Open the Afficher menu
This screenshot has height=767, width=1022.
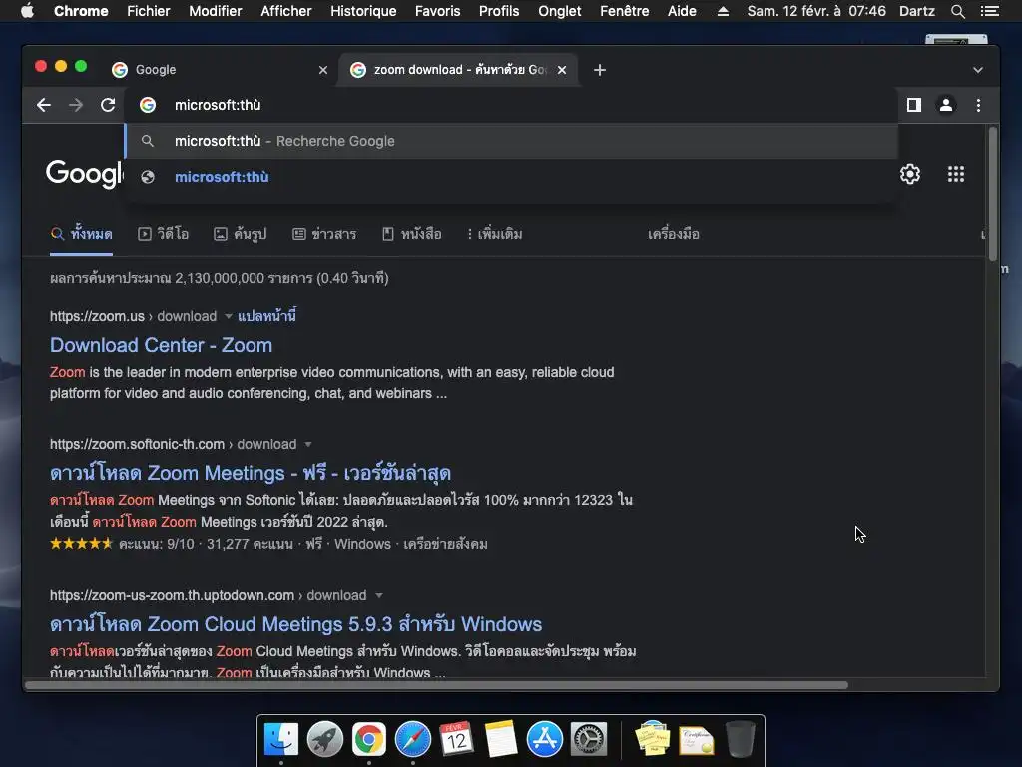click(286, 11)
